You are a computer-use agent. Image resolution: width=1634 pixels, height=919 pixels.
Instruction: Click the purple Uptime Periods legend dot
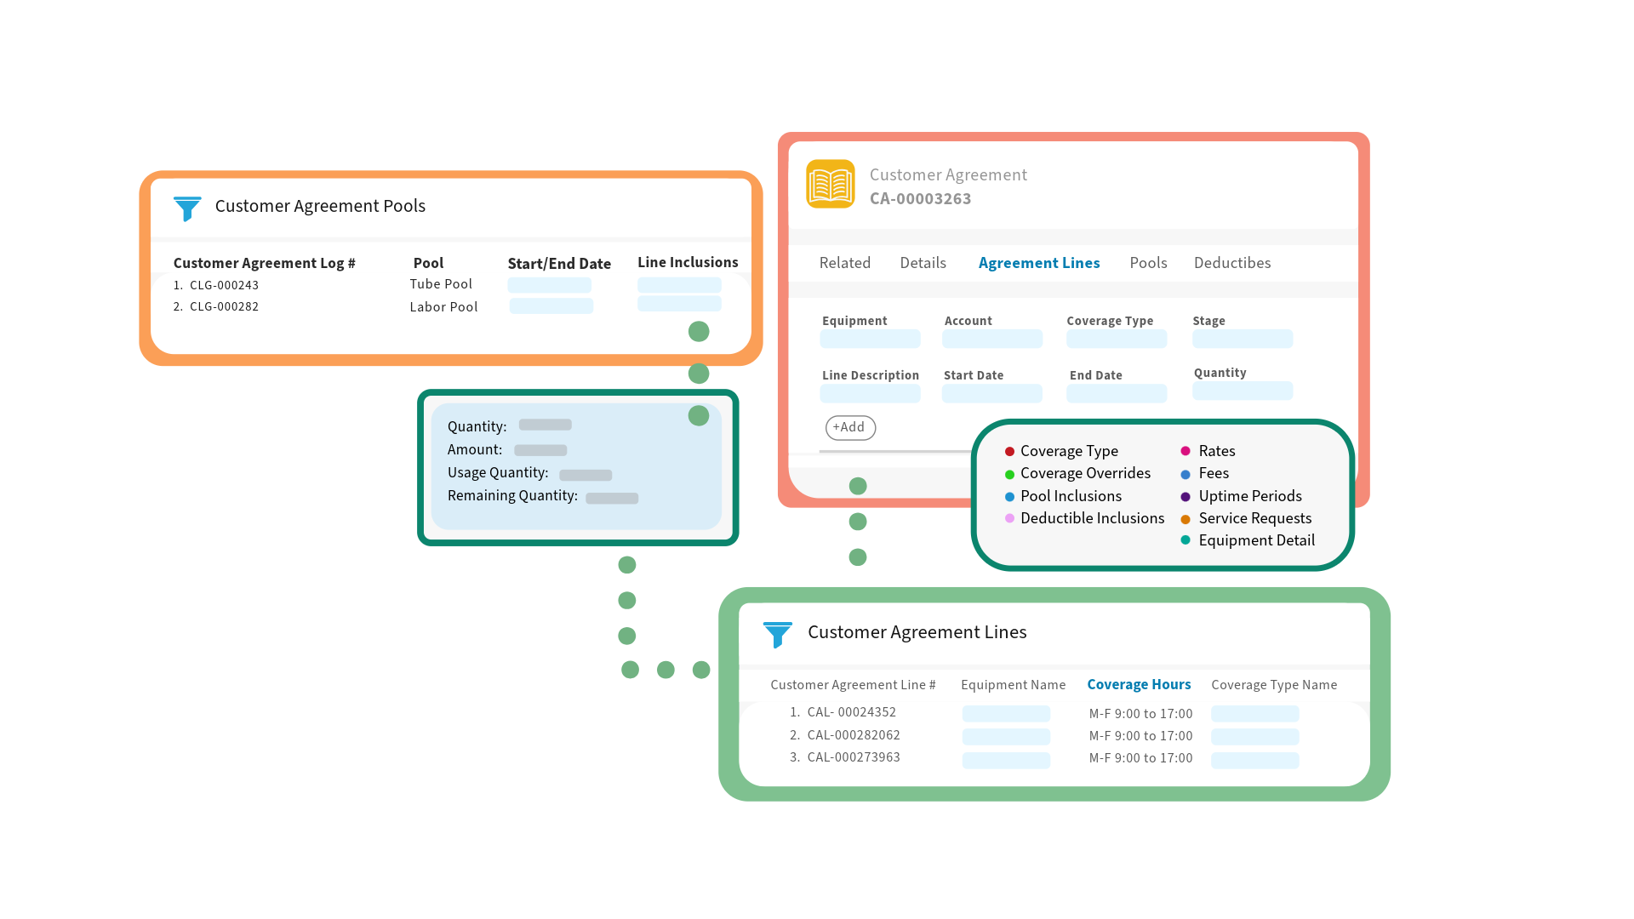(x=1186, y=497)
